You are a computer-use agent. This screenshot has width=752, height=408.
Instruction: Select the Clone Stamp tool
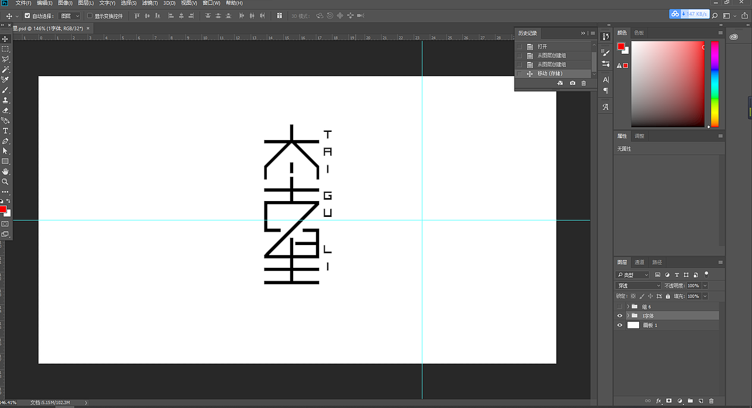coord(5,100)
